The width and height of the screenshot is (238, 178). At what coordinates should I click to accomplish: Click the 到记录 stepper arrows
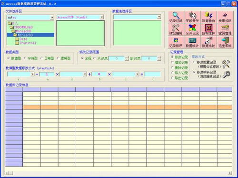(159, 58)
